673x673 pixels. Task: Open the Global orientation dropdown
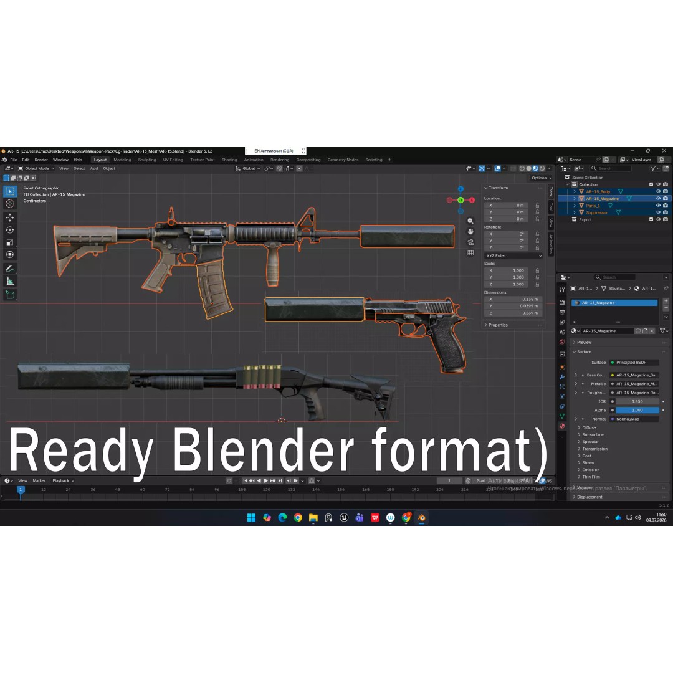tap(248, 169)
